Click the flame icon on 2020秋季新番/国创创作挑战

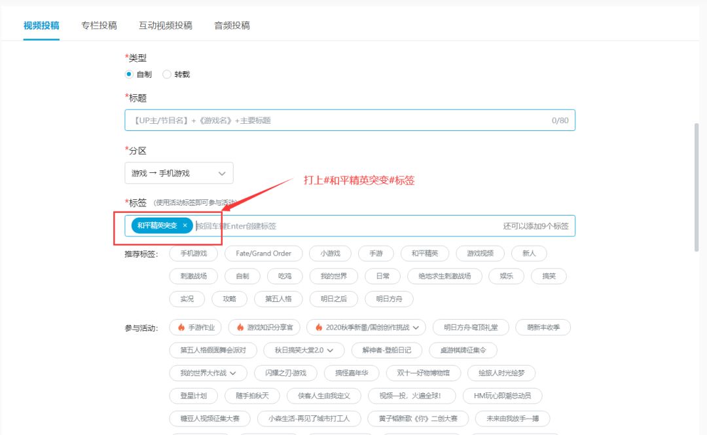[x=319, y=327]
